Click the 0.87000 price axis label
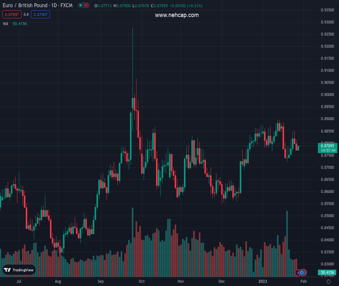The height and width of the screenshot is (286, 339). point(328,167)
